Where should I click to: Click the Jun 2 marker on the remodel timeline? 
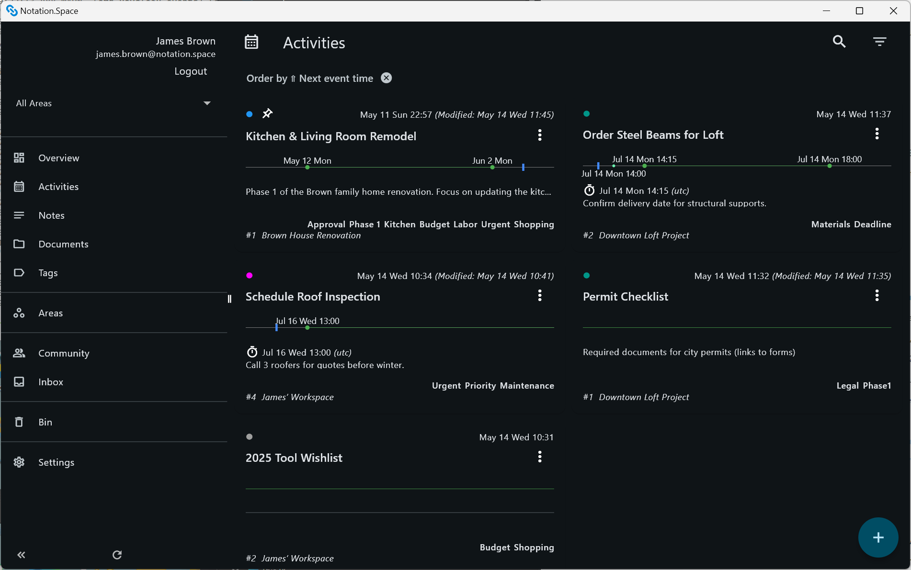(492, 168)
